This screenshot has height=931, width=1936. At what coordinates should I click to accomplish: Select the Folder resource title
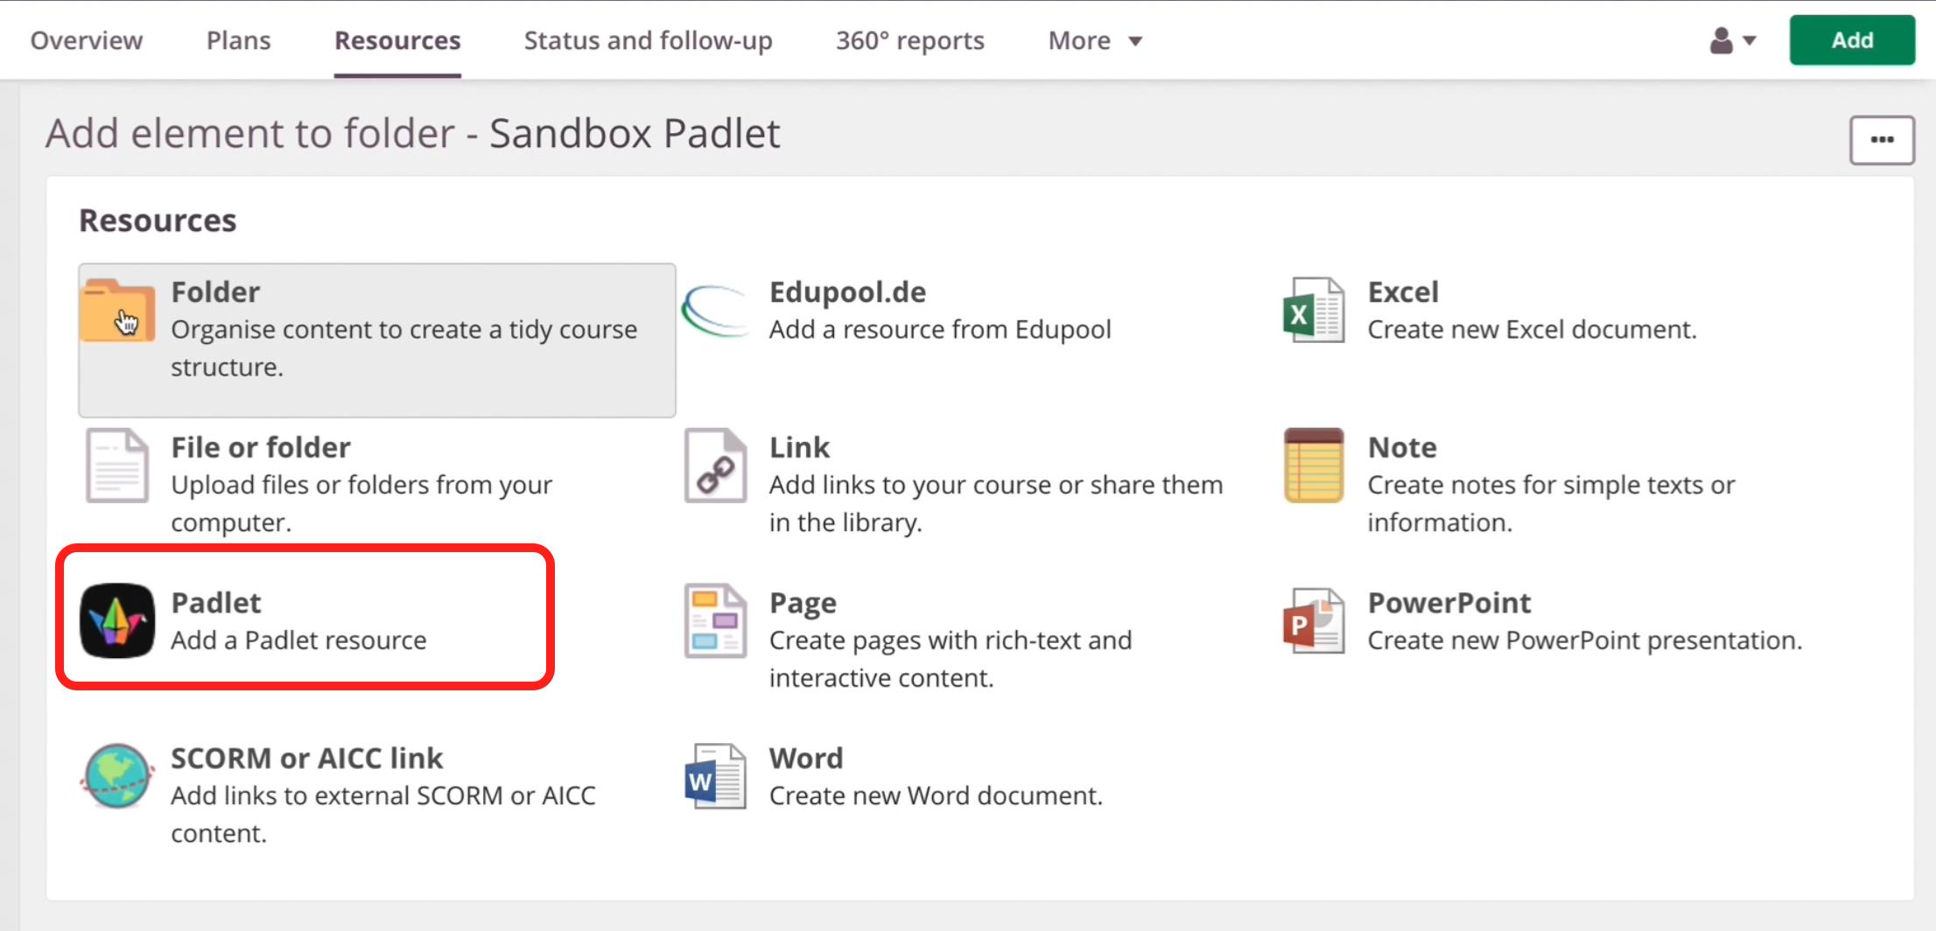click(215, 291)
